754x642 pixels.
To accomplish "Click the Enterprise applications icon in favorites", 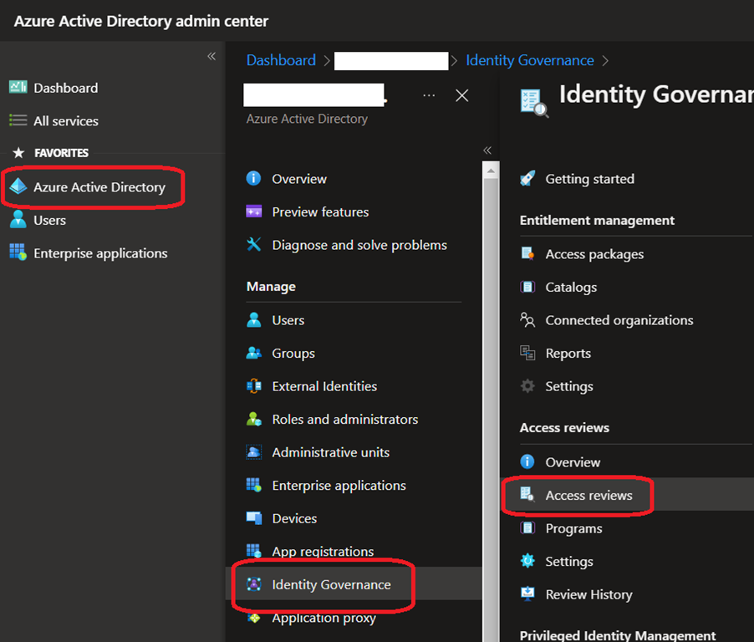I will [x=18, y=253].
